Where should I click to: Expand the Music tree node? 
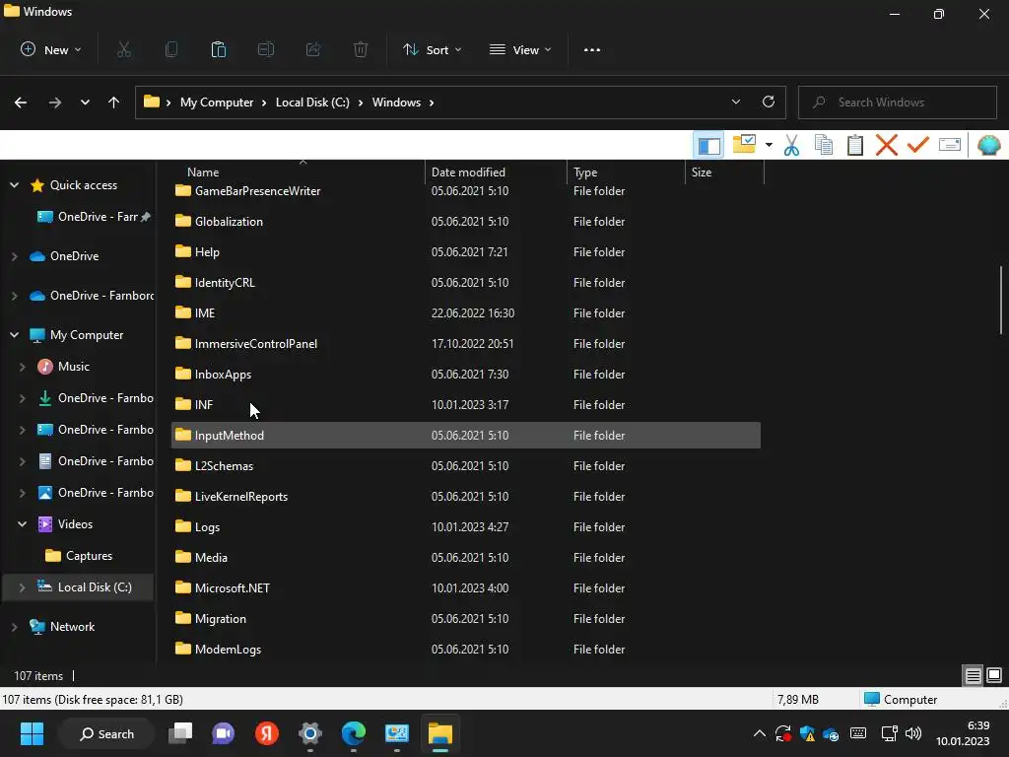click(23, 367)
